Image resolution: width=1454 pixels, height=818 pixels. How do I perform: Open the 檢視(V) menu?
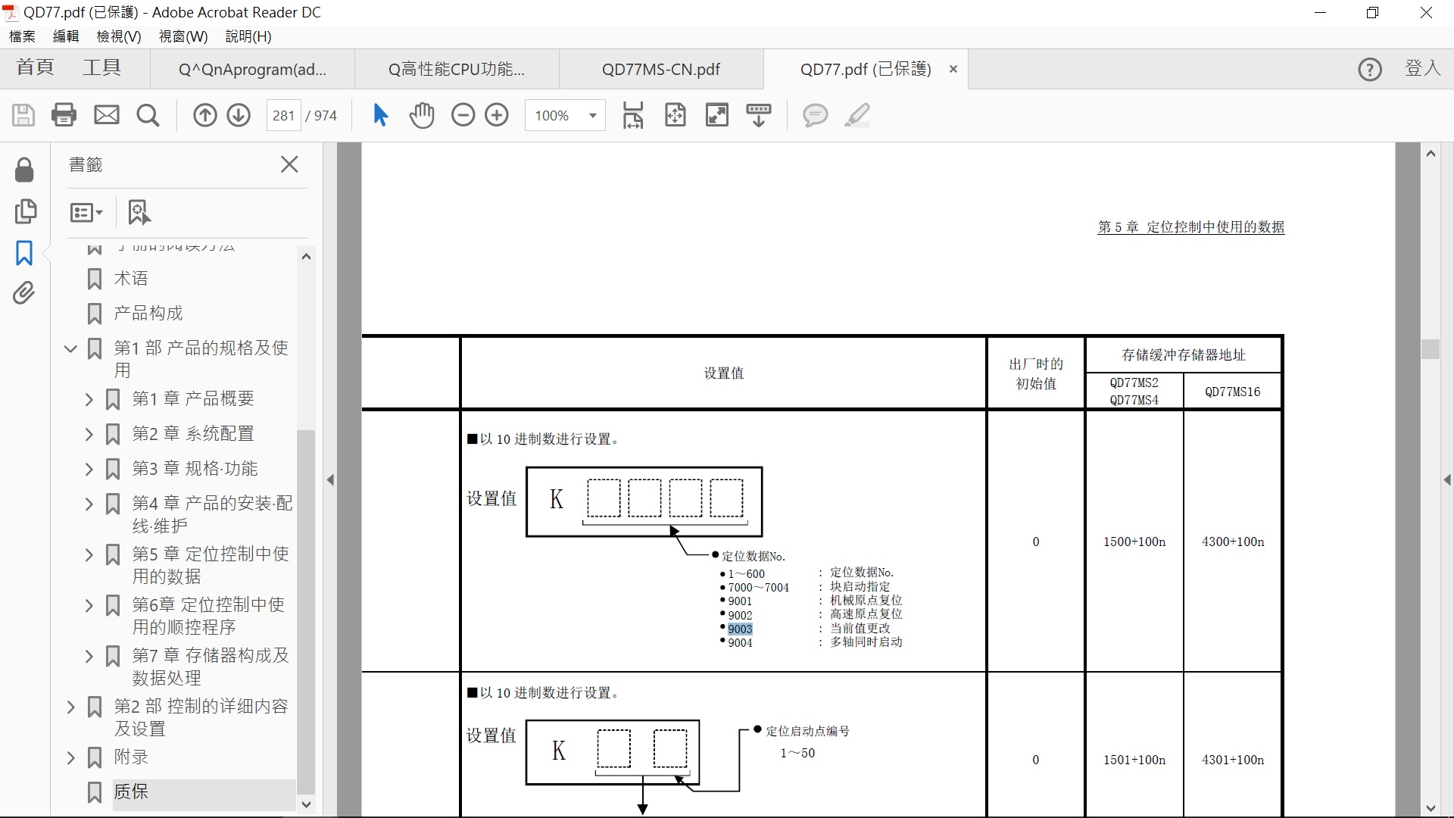tap(119, 36)
